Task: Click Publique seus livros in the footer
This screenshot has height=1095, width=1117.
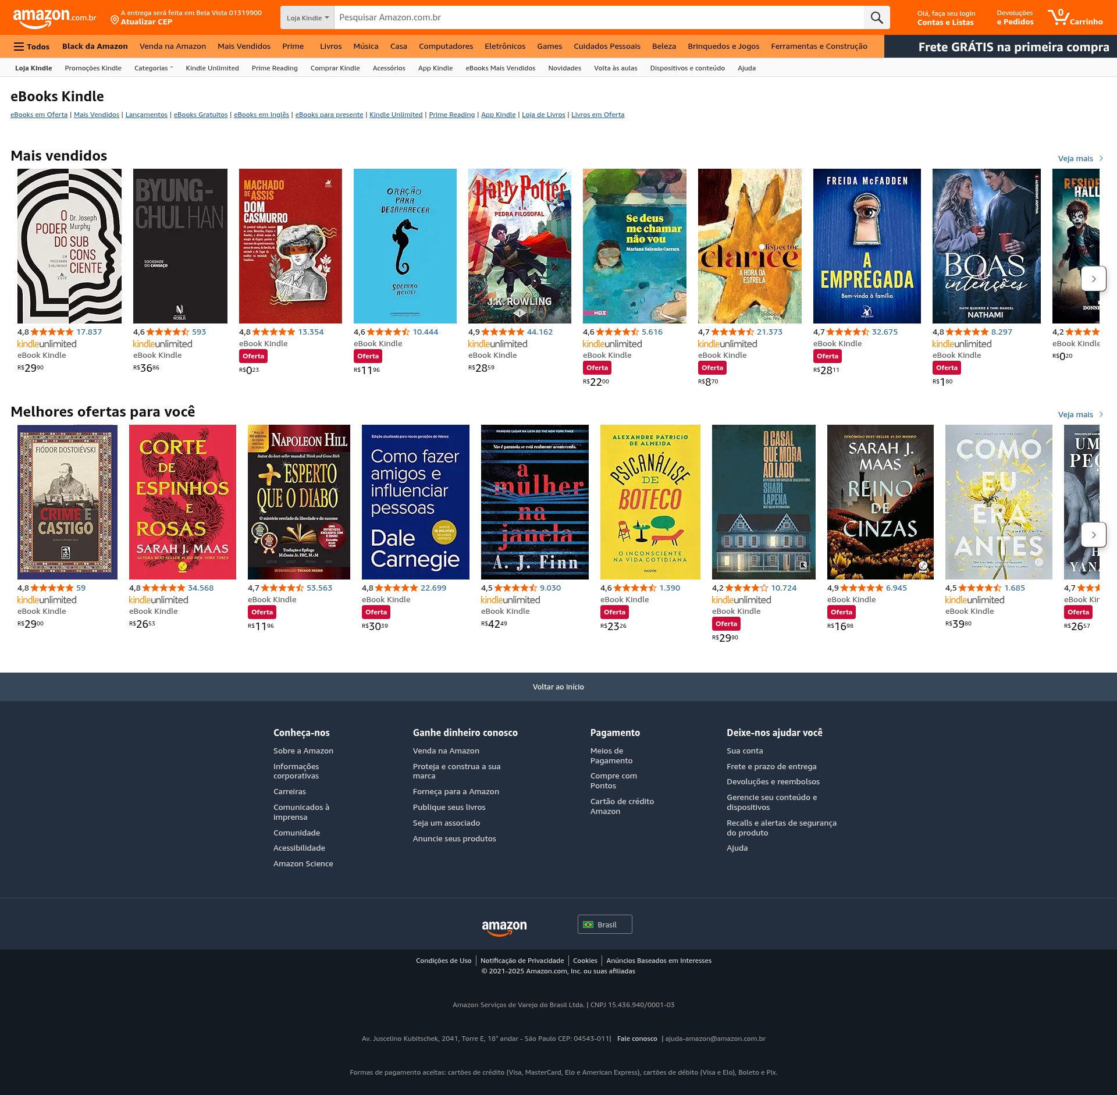Action: click(x=449, y=807)
